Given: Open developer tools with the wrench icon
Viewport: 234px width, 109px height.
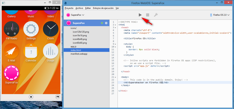Looking at the screenshot, I should 156,15.
